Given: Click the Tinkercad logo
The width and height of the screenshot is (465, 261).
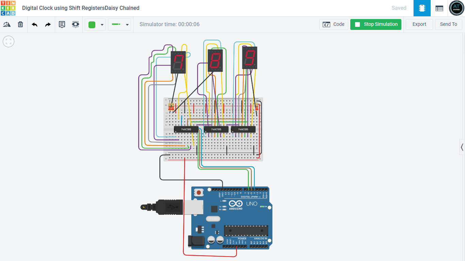Looking at the screenshot, I should [x=8, y=8].
